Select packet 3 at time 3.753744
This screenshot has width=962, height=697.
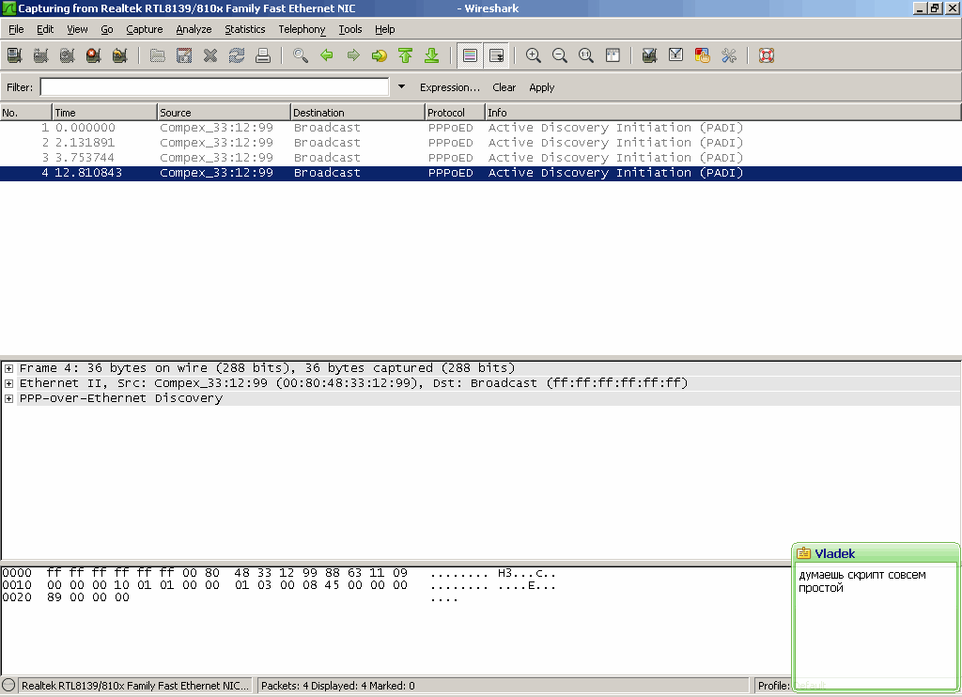[481, 158]
